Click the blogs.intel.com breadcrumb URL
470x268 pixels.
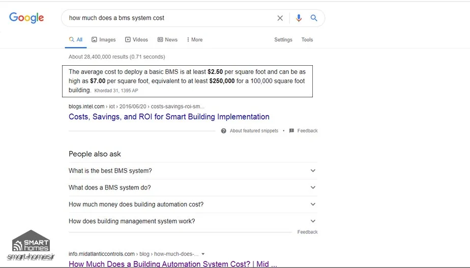pyautogui.click(x=137, y=106)
